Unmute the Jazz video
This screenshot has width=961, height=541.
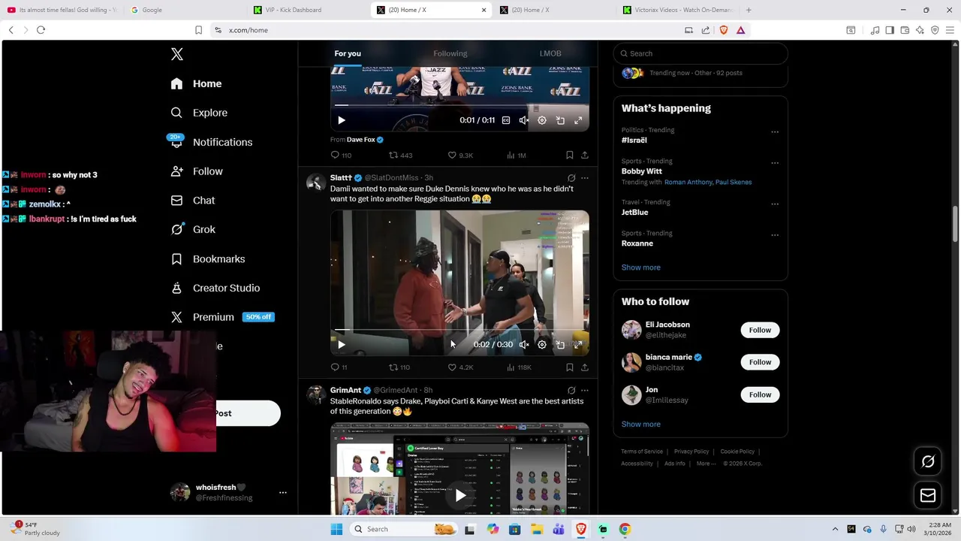524,120
